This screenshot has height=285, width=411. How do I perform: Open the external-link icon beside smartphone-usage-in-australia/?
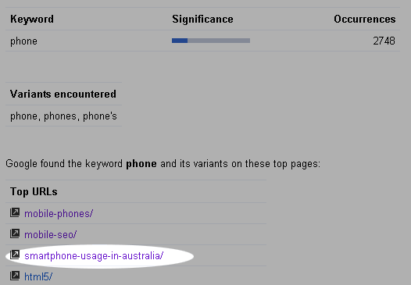(15, 255)
